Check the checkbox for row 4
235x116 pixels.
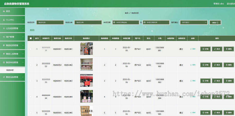tap(31, 97)
